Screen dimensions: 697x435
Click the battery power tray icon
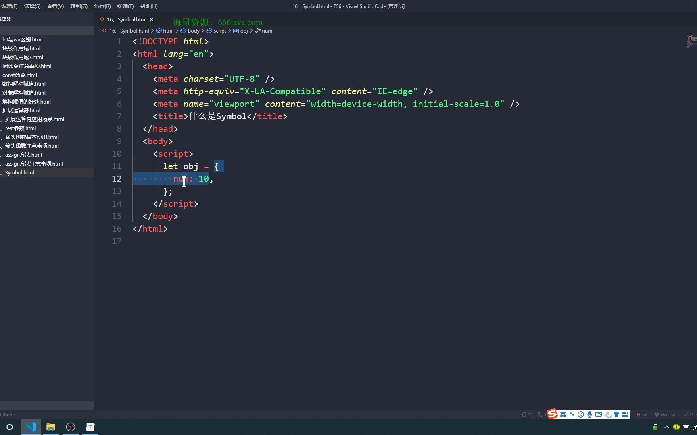point(686,427)
